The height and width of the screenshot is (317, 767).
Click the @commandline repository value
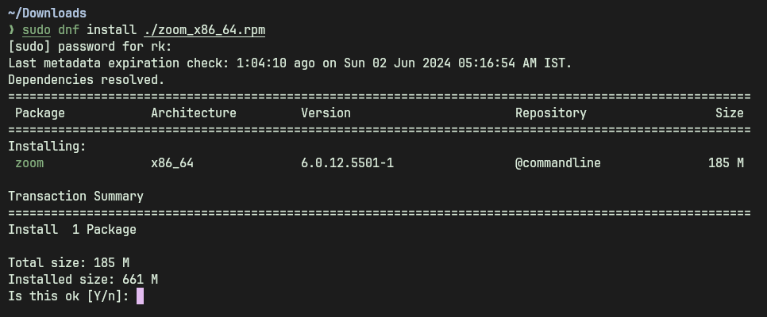click(558, 163)
